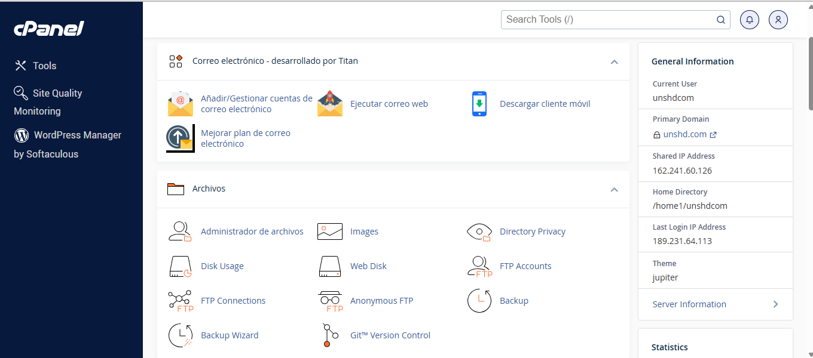The height and width of the screenshot is (358, 813).
Task: Open the unshd.com primary domain link
Action: point(684,134)
